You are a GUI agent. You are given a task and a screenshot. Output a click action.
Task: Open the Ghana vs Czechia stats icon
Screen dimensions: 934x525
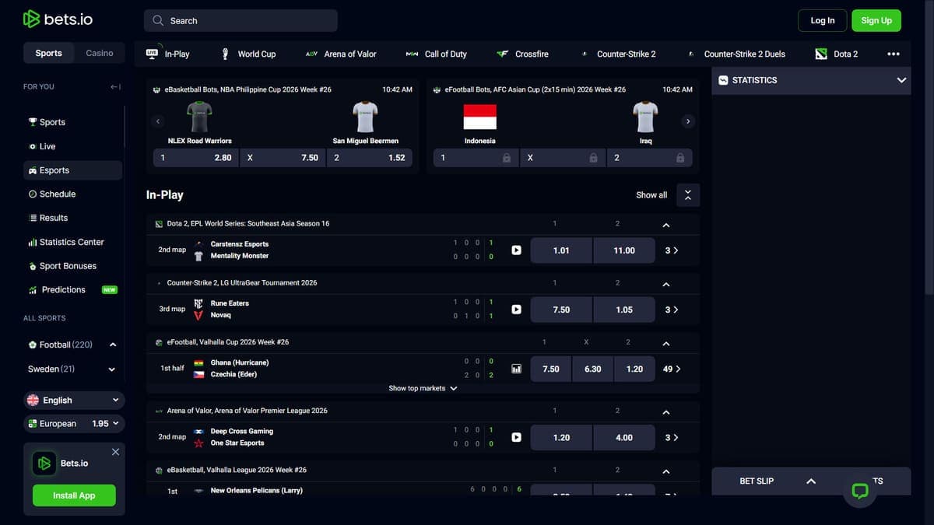(x=516, y=369)
